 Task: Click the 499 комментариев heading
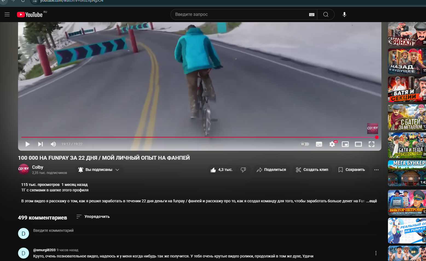point(42,218)
